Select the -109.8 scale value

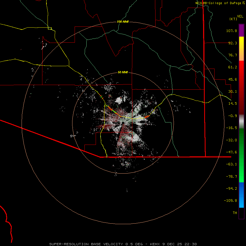[x=230, y=201]
